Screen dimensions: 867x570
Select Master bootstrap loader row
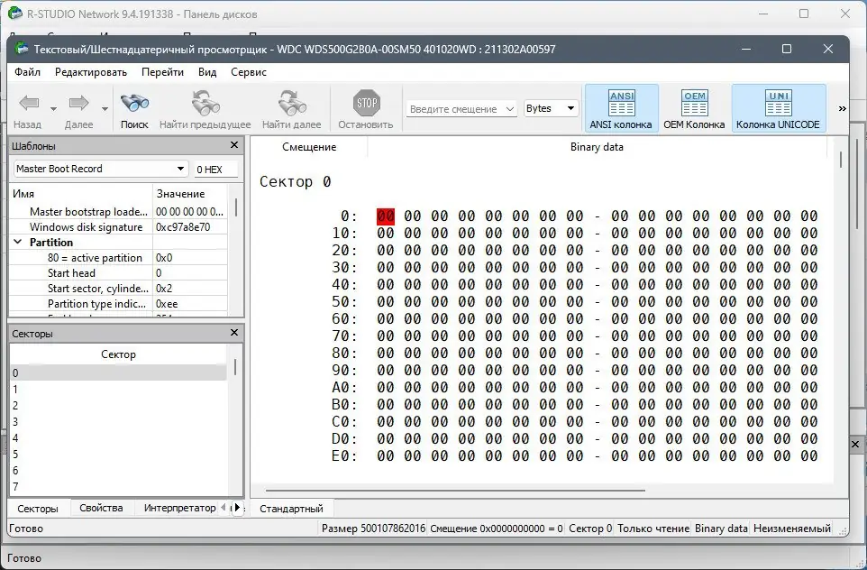[118, 211]
